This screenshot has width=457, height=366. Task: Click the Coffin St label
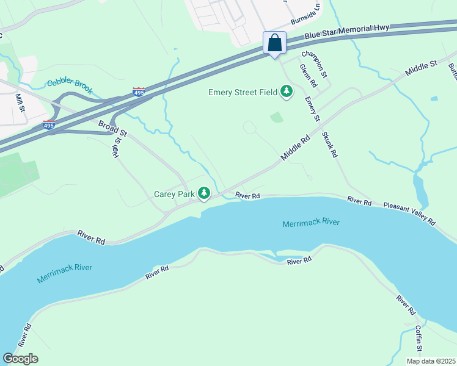(x=419, y=338)
